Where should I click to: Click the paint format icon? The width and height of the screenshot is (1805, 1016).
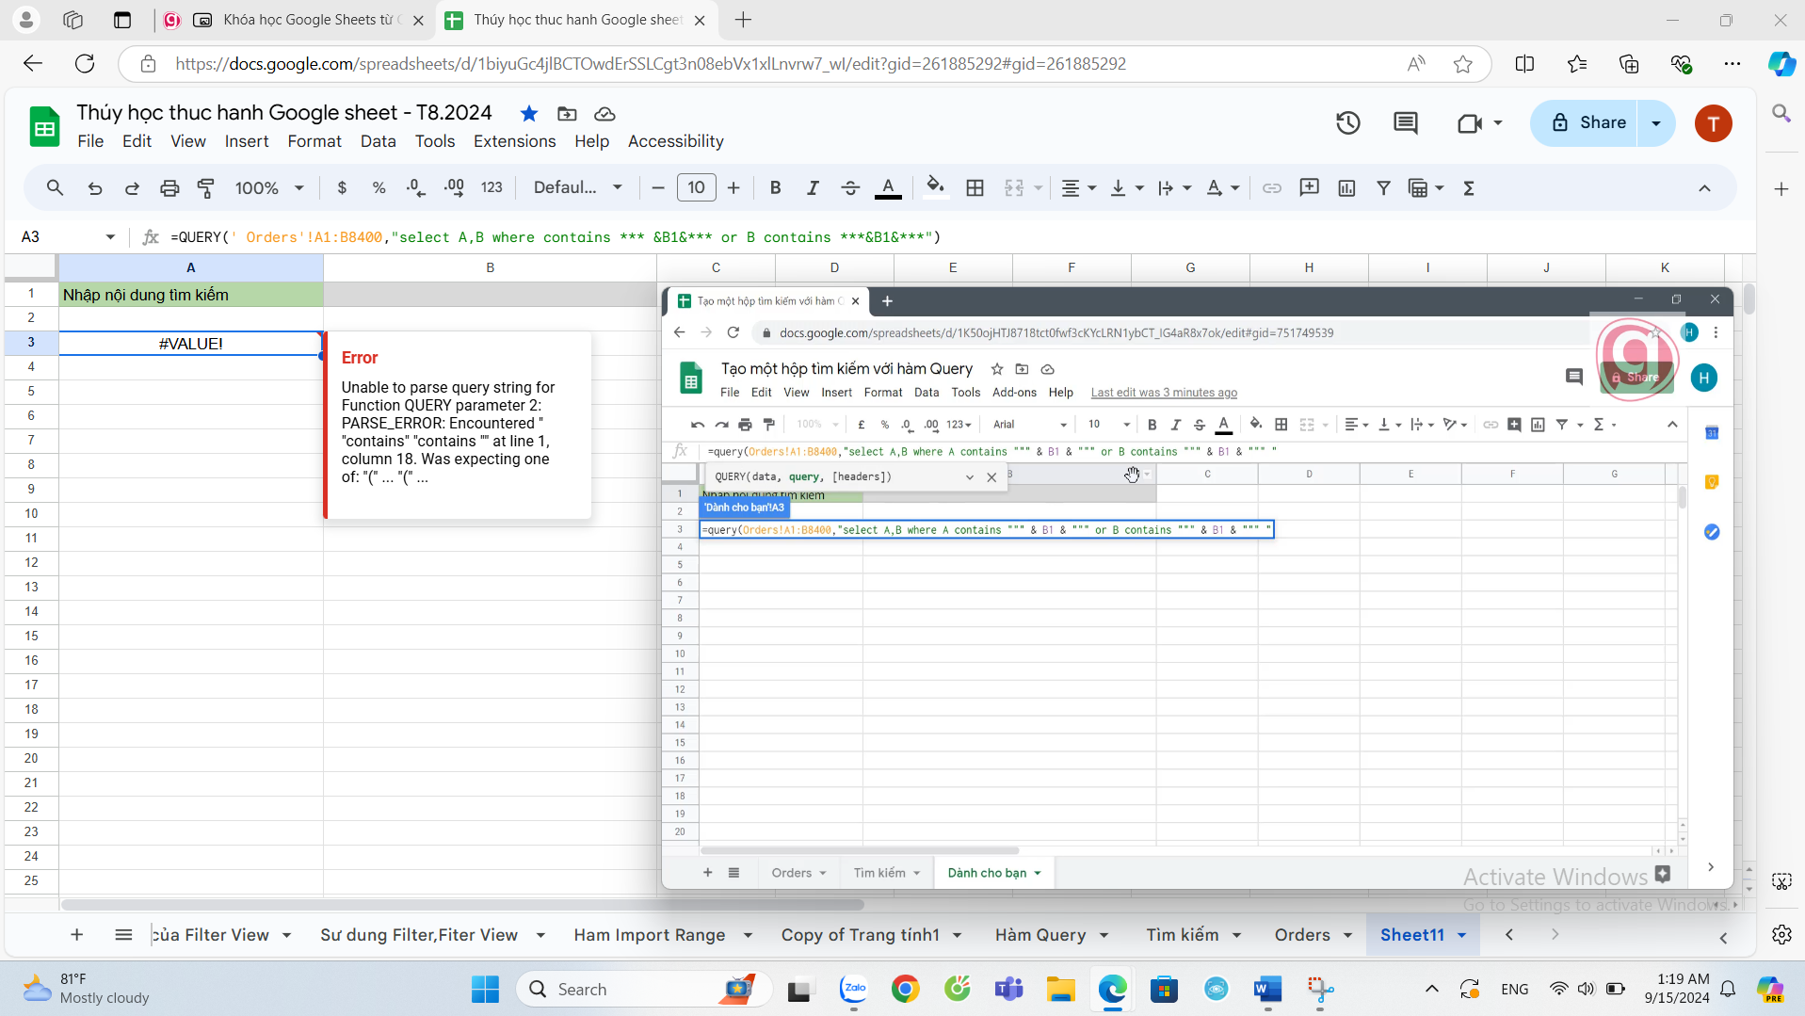(x=205, y=188)
